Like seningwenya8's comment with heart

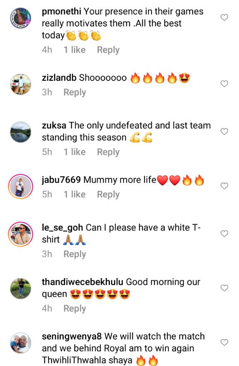[x=224, y=342]
